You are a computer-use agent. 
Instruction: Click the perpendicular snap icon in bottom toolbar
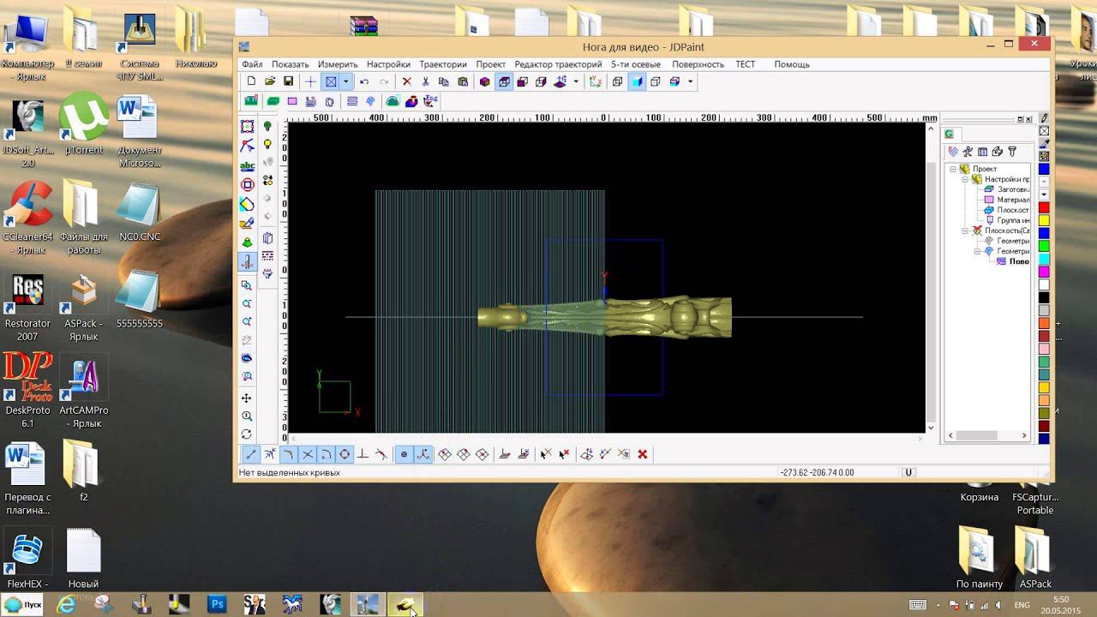(363, 454)
